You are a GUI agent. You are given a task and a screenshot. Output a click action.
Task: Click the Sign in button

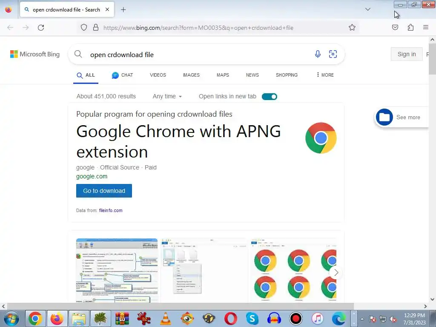[407, 54]
